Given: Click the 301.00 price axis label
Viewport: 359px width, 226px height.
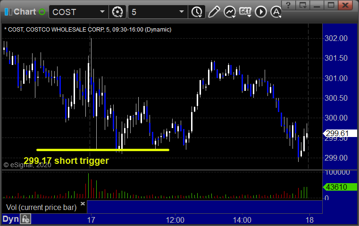Looking at the screenshot, I should pos(336,78).
